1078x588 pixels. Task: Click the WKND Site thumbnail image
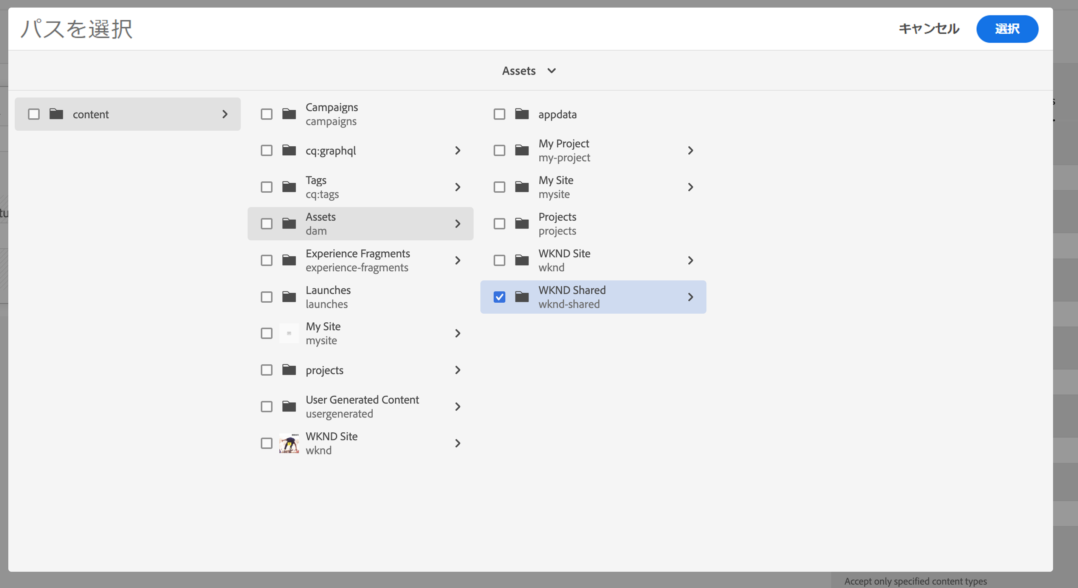(289, 443)
